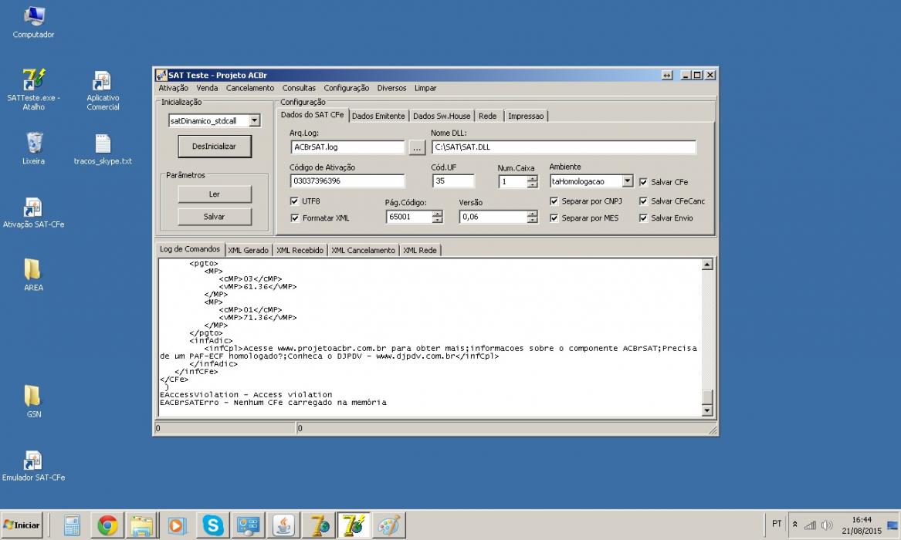Open SATTeste.exe - Atalho desktop shortcut
Image resolution: width=901 pixels, height=540 pixels.
click(33, 89)
